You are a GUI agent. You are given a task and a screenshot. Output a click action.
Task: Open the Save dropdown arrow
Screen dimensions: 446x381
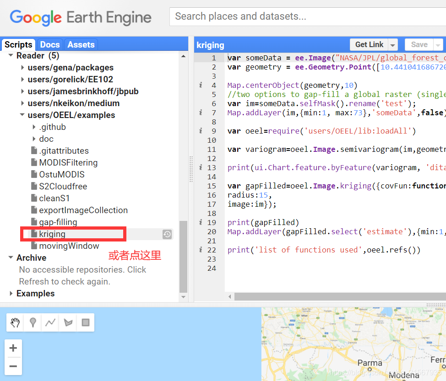tap(438, 45)
